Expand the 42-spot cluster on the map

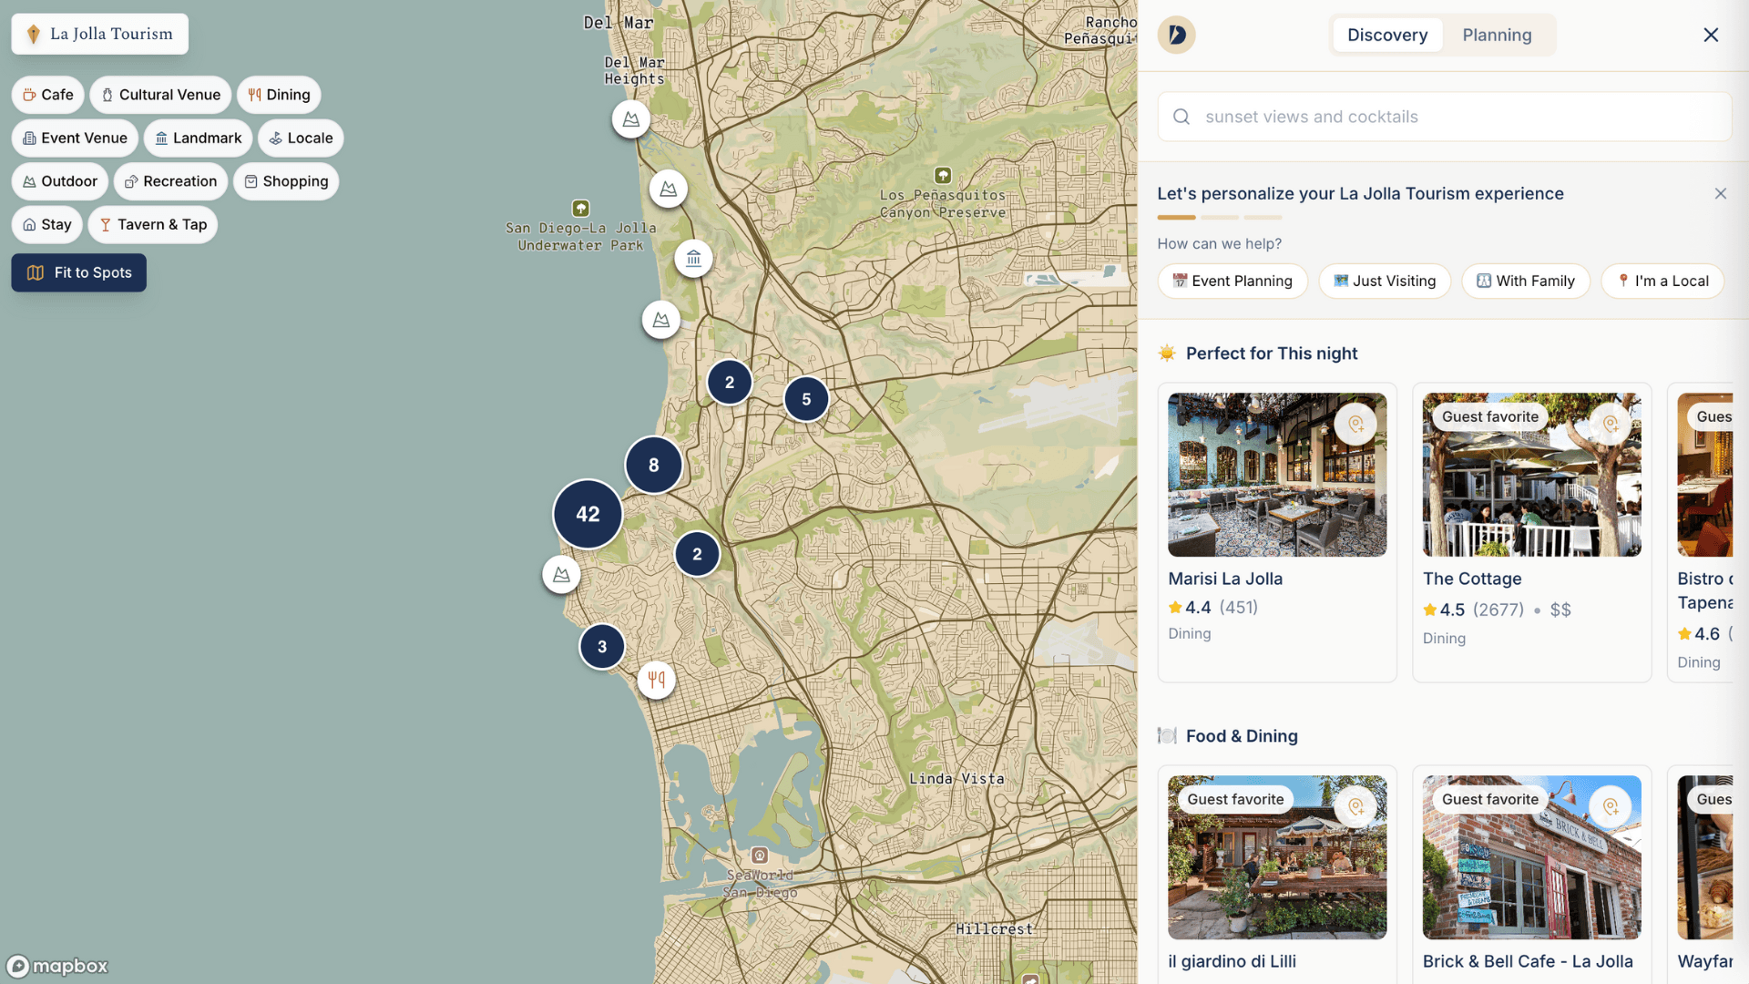pos(587,515)
